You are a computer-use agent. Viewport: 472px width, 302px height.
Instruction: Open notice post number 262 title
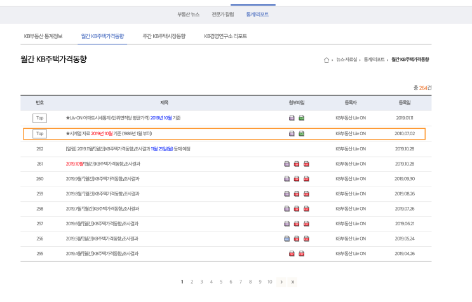click(128, 148)
